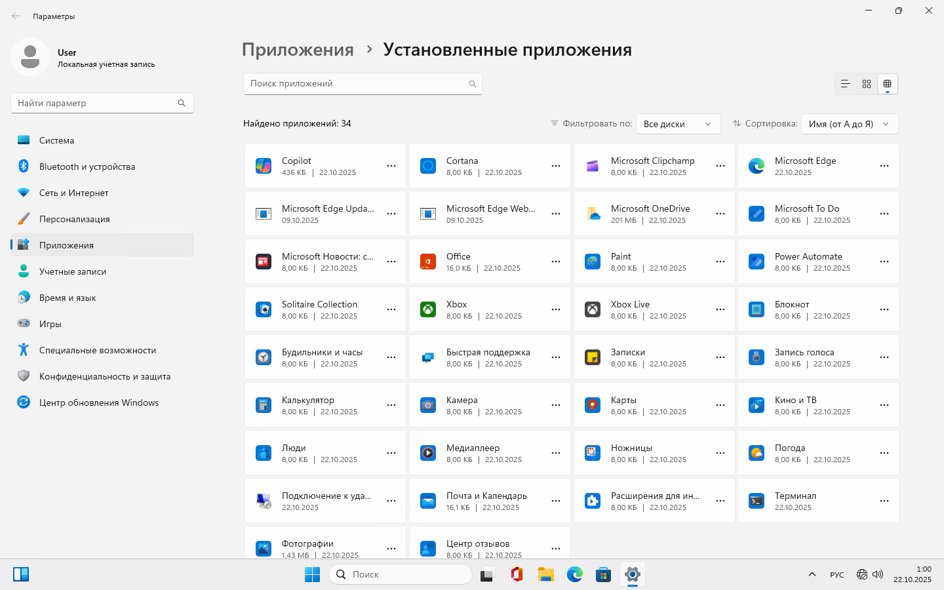Open the 'Все диски' filter dropdown

coord(678,124)
